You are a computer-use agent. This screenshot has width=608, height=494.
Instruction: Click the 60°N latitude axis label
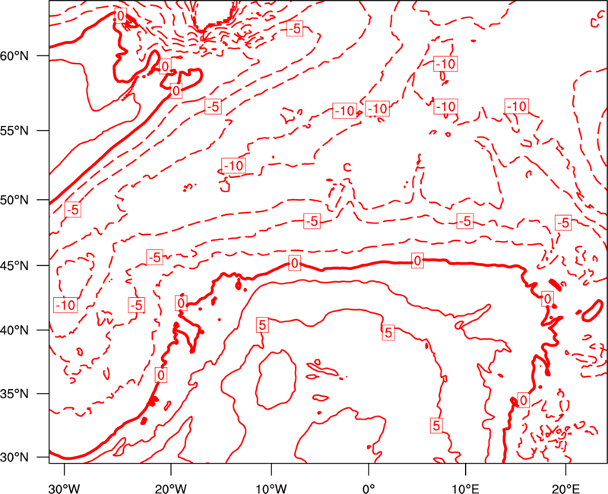click(14, 56)
